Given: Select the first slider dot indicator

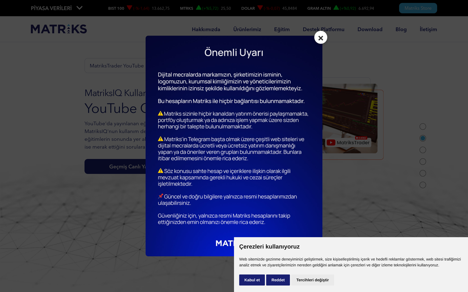Looking at the screenshot, I should pos(423,127).
